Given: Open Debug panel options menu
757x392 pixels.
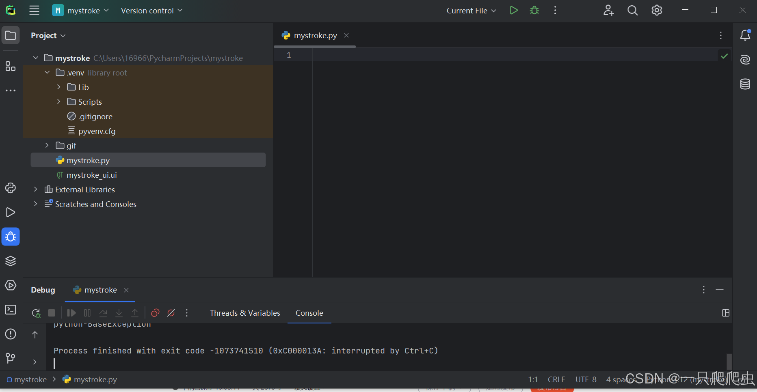Looking at the screenshot, I should 704,290.
